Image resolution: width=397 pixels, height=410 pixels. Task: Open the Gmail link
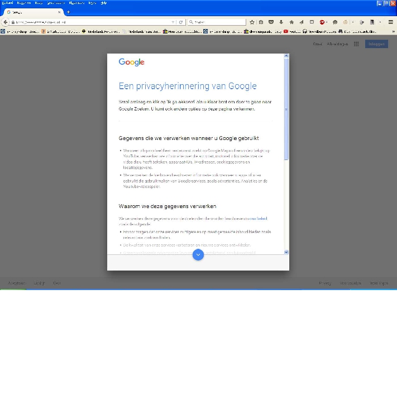click(318, 44)
